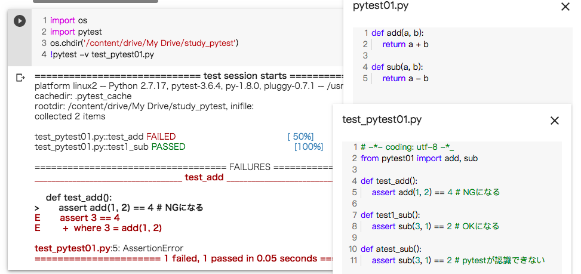Click 'assert 3 == 4' error line
Image resolution: width=581 pixels, height=274 pixels.
pos(90,218)
